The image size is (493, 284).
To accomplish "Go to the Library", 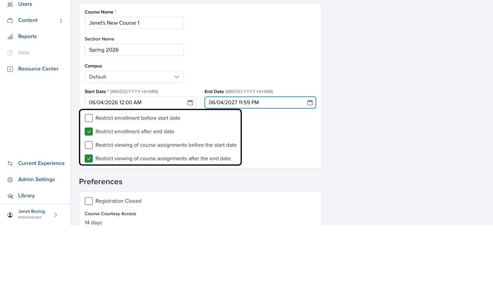I will coord(26,196).
